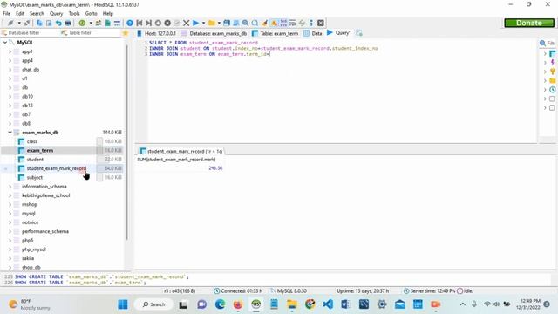Switch to the Database: exam_marks_db tab
Viewport: 558px width, 314px height.
coord(214,33)
